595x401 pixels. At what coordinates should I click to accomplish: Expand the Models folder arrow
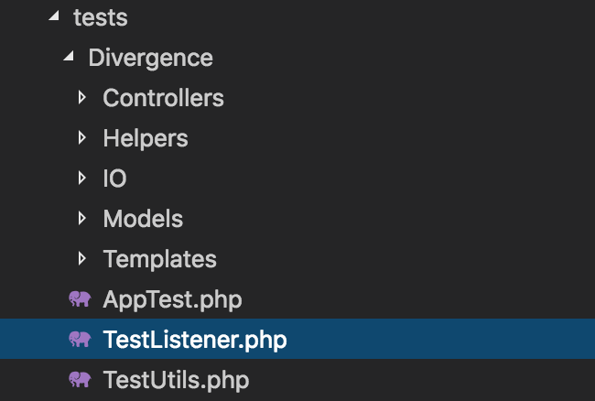coord(82,218)
